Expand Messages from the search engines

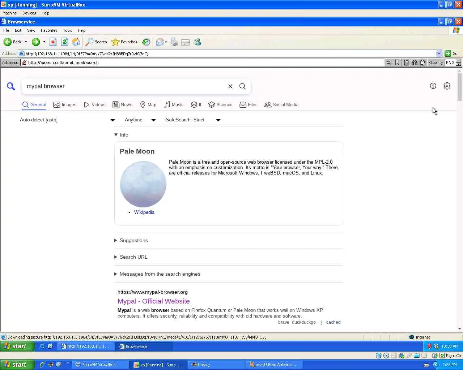point(157,274)
